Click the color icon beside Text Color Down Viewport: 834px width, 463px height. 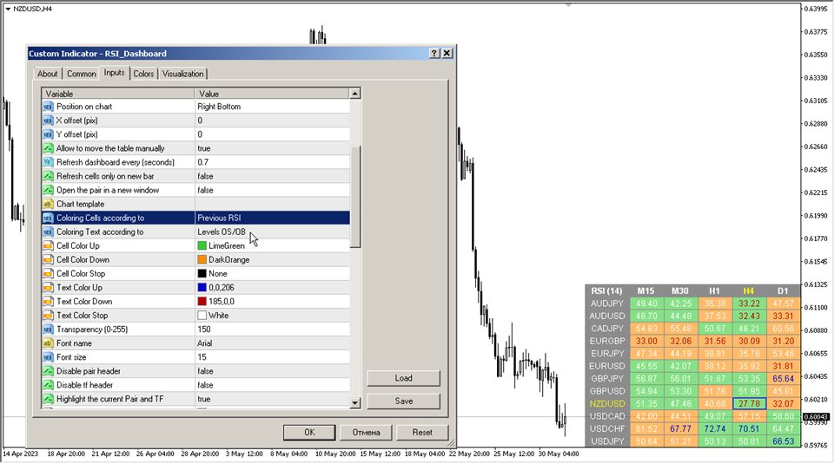(x=48, y=302)
